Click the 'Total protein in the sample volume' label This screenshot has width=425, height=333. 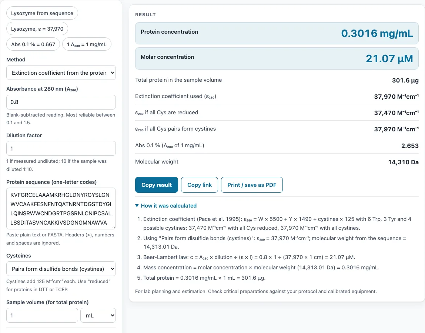point(178,80)
